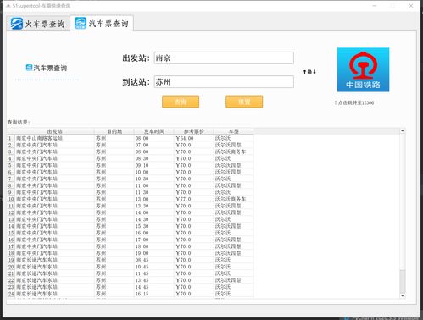The height and width of the screenshot is (320, 423).
Task: Click the bus icon on 汽车票查询 tab
Action: pos(81,23)
